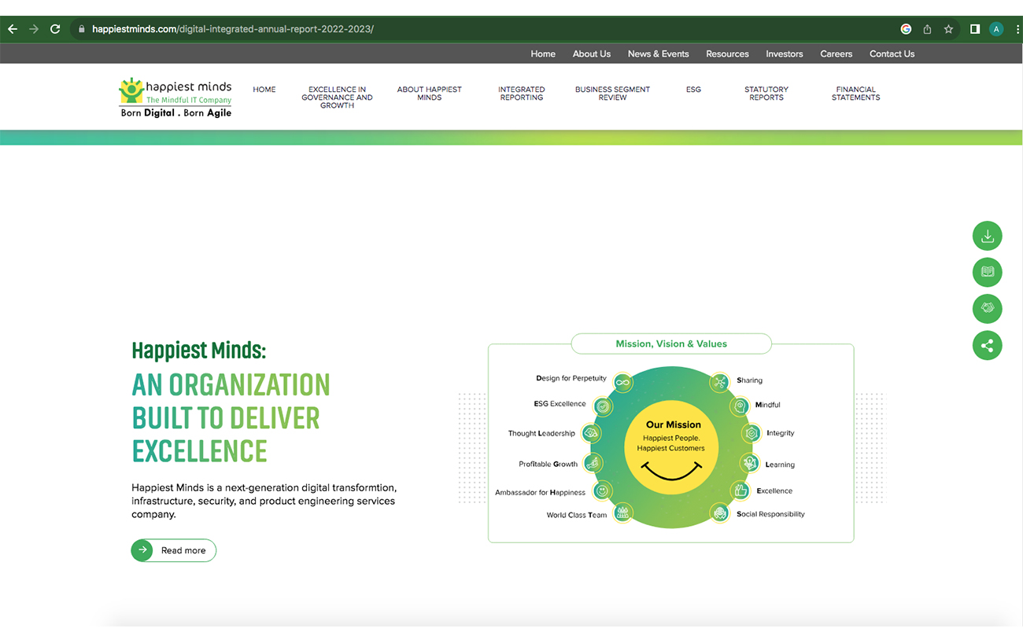Click the arrow circle in Read more
This screenshot has width=1023, height=643.
(x=142, y=550)
